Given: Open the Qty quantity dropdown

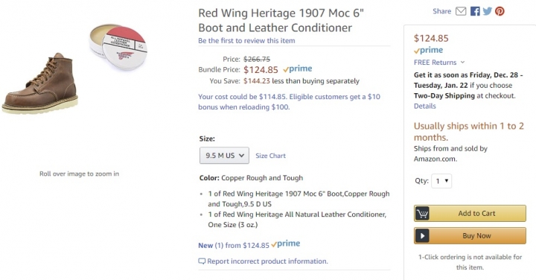Looking at the screenshot, I should [441, 181].
